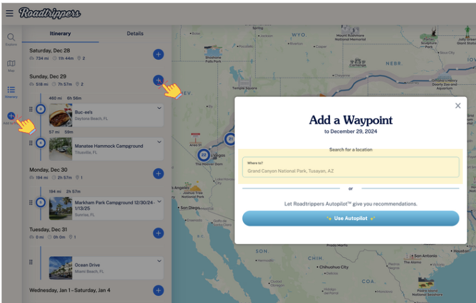This screenshot has width=476, height=303.
Task: Open the Explore search sidebar icon
Action: [11, 39]
